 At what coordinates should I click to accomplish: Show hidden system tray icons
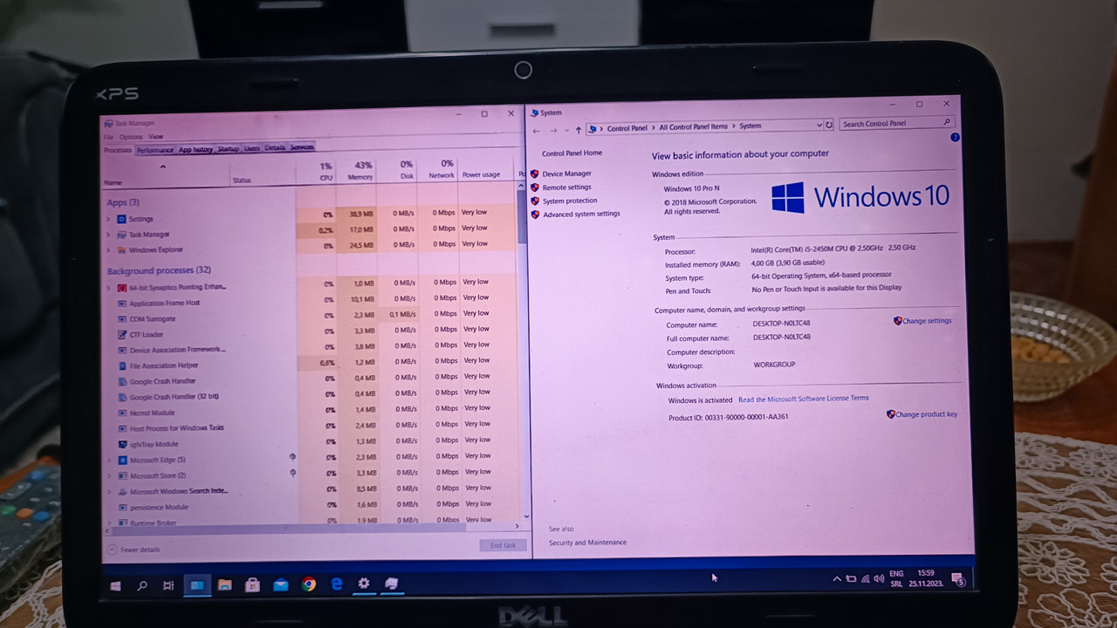[837, 578]
